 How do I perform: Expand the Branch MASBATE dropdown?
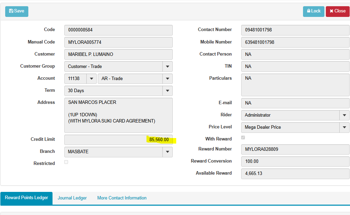pyautogui.click(x=167, y=152)
